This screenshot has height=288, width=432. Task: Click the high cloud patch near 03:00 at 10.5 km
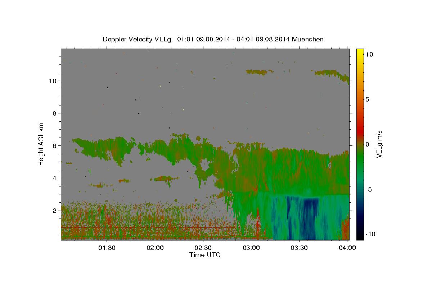pos(257,72)
